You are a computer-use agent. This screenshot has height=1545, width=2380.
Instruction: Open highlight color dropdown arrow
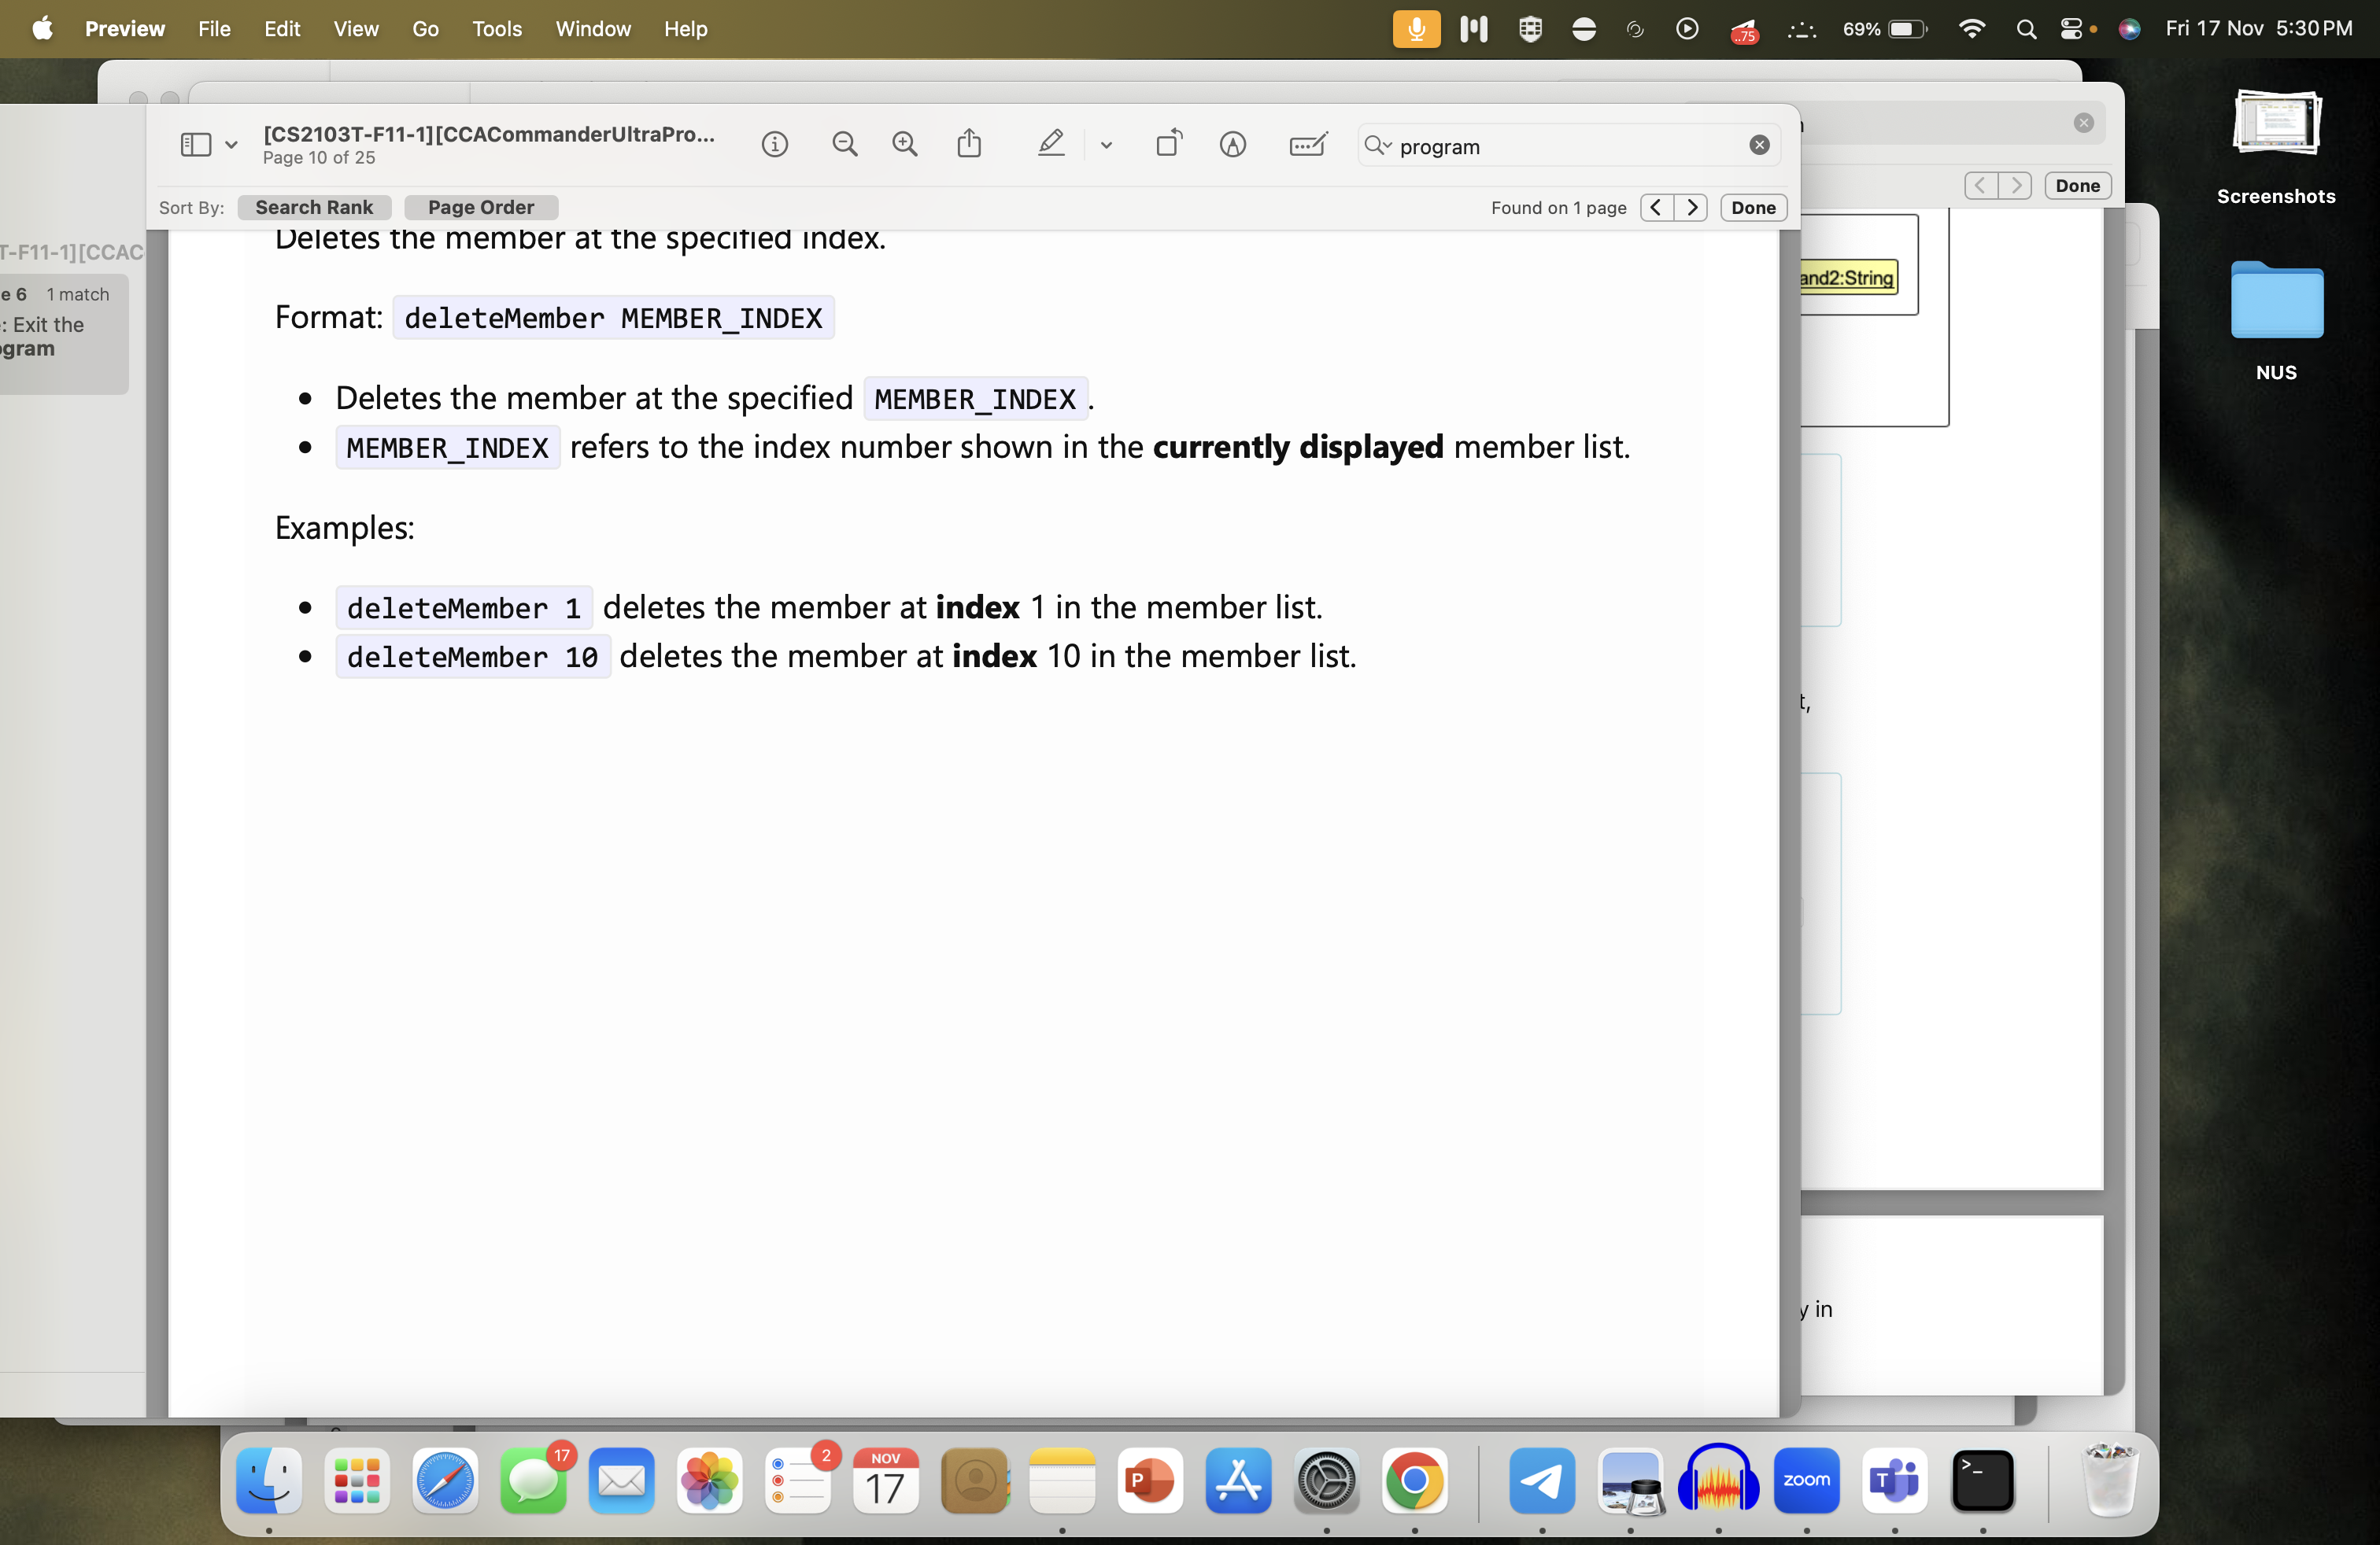1105,145
